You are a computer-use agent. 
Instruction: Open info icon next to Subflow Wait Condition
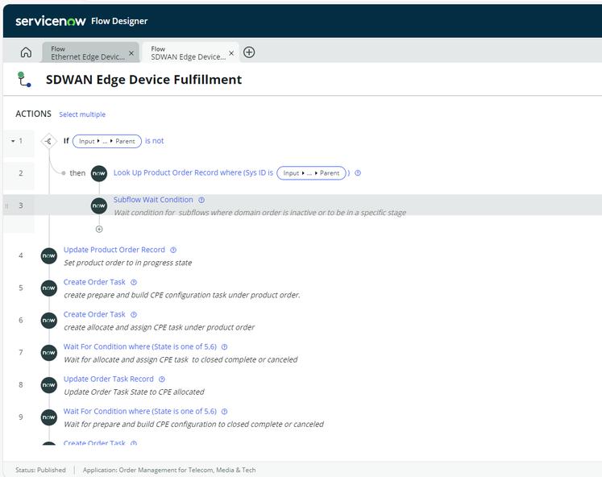[x=201, y=200]
